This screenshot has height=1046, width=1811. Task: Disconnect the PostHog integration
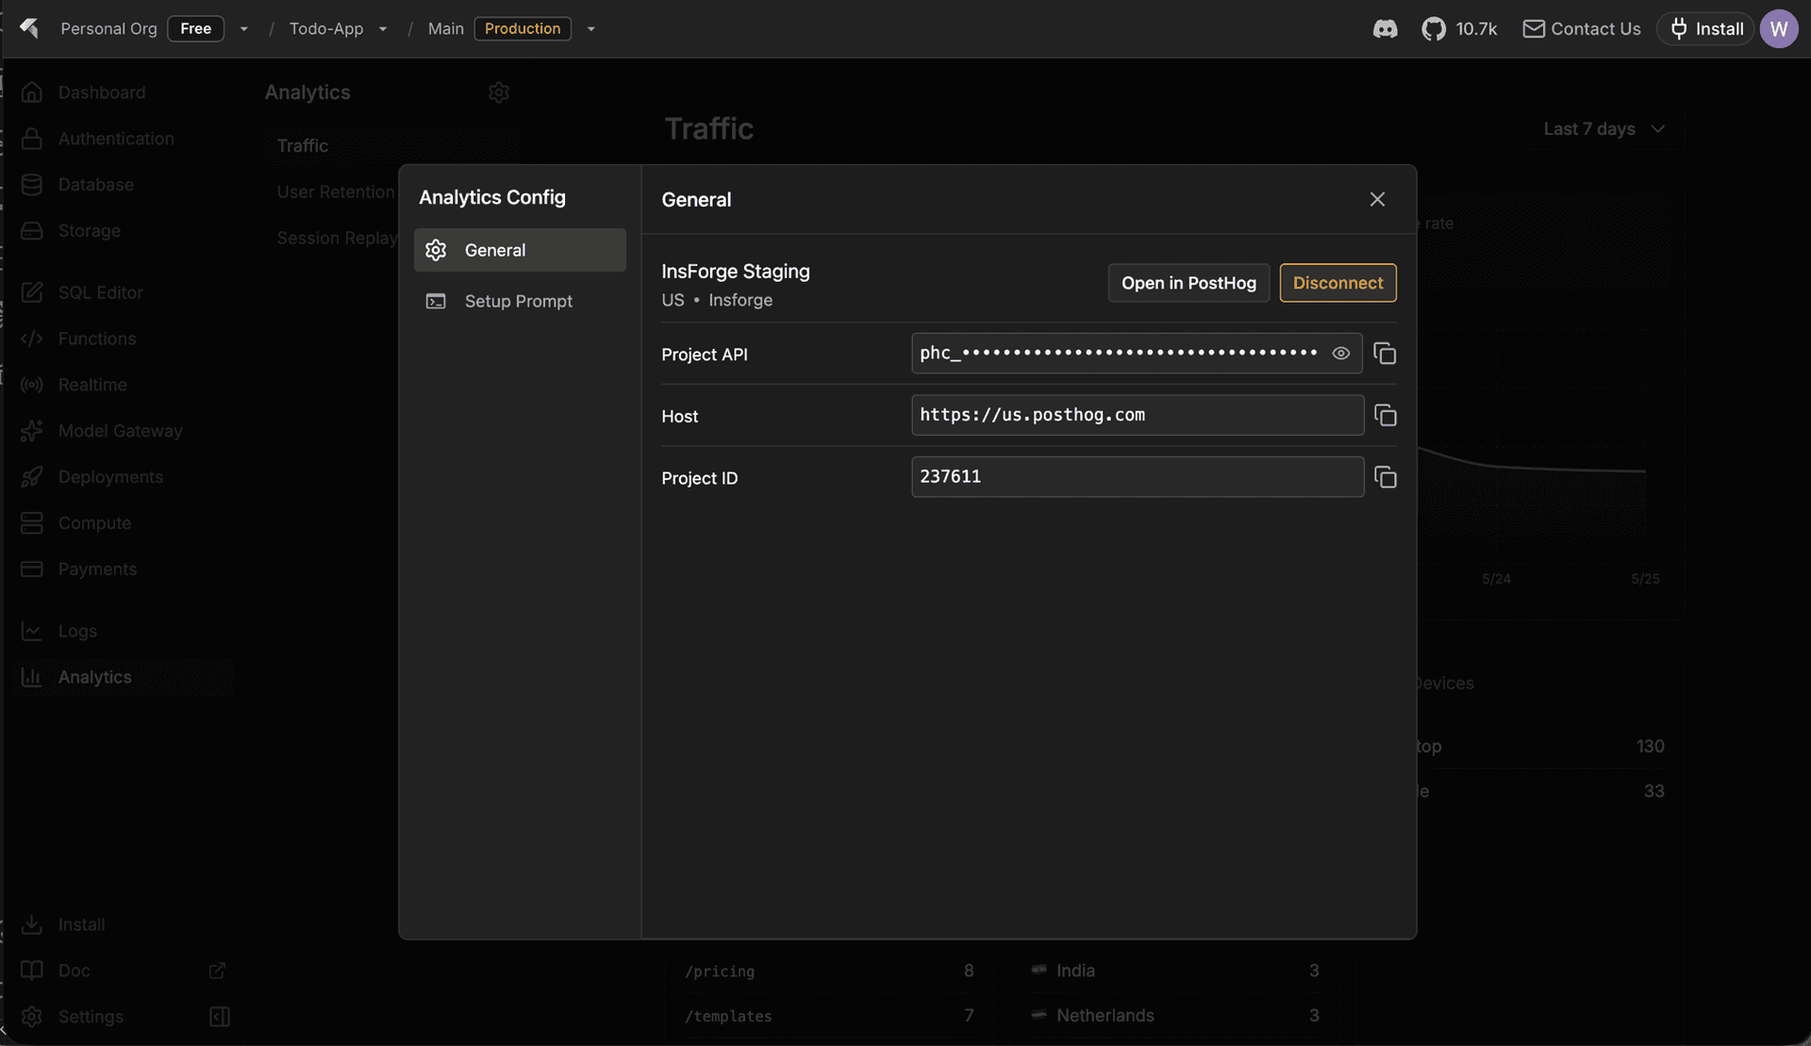point(1337,283)
